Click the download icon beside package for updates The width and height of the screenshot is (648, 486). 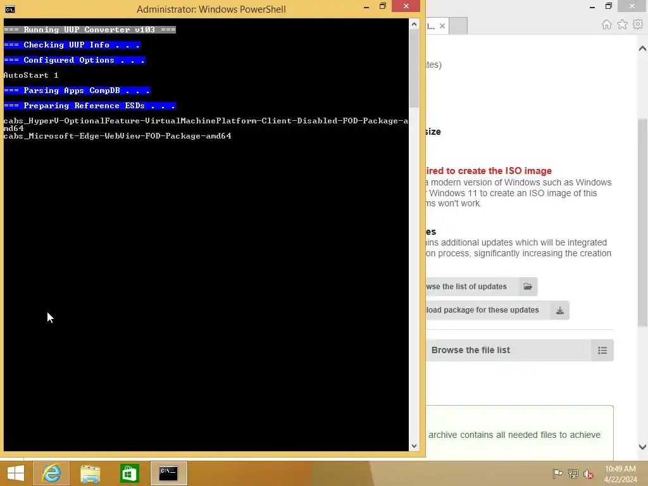[559, 310]
